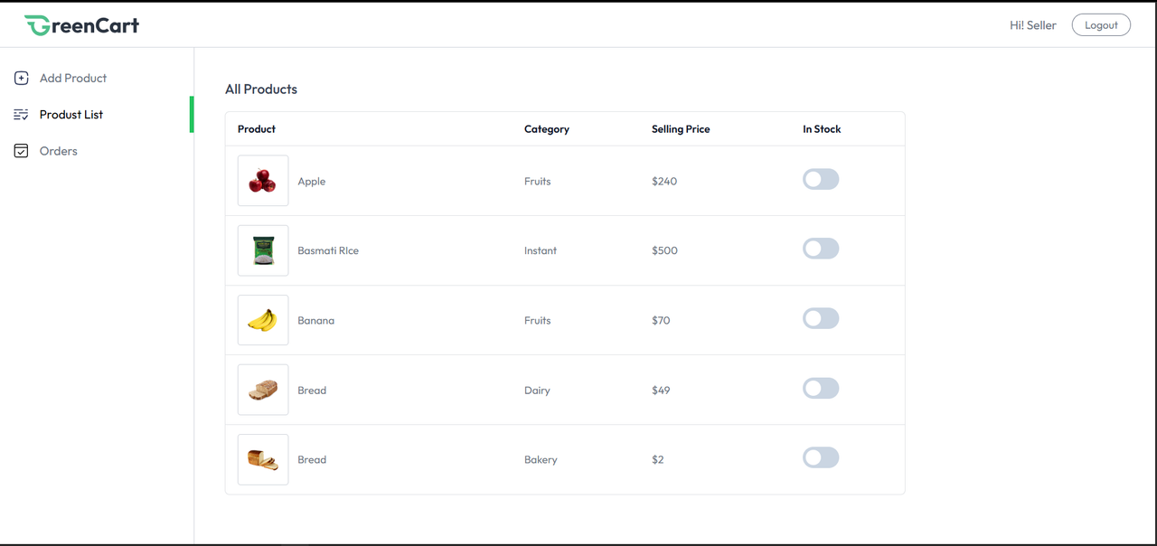Click the Selling Price column header
This screenshot has height=546, width=1157.
coord(681,129)
